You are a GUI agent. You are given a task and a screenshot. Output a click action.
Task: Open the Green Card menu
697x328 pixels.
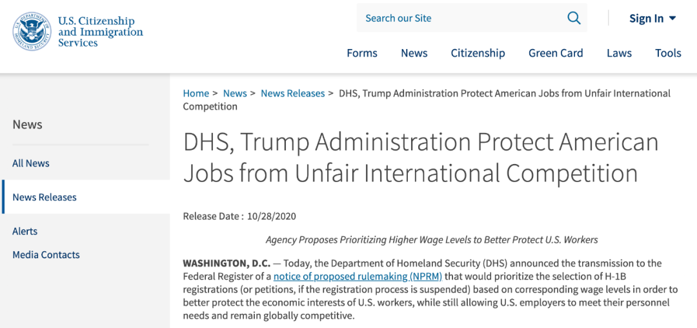click(556, 54)
